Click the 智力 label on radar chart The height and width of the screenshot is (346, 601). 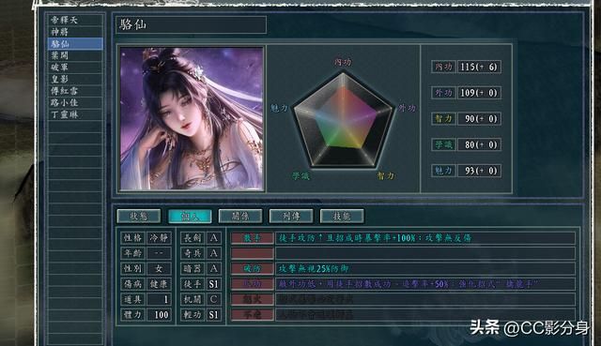(386, 175)
